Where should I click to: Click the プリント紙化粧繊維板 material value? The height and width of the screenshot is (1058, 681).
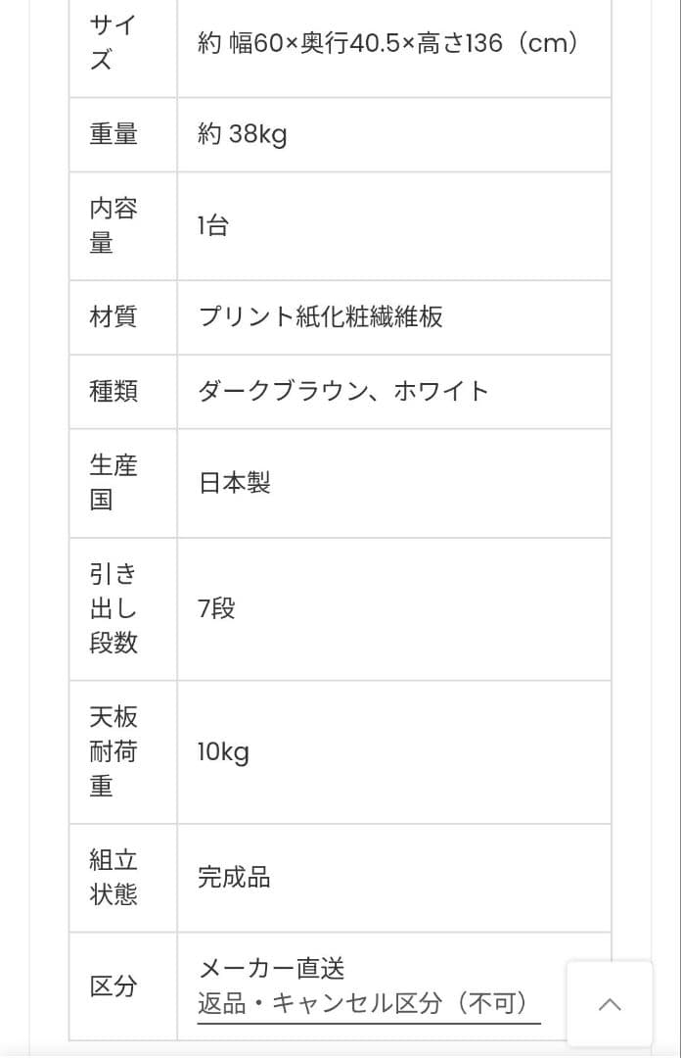point(320,317)
